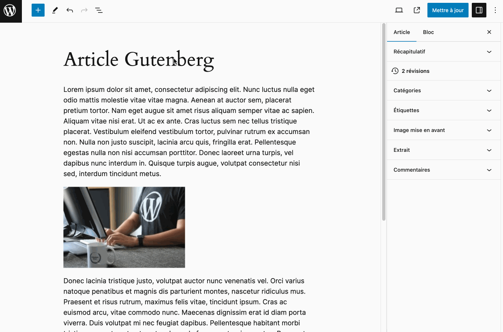Image resolution: width=503 pixels, height=332 pixels.
Task: Select the Article tab
Action: [x=402, y=32]
